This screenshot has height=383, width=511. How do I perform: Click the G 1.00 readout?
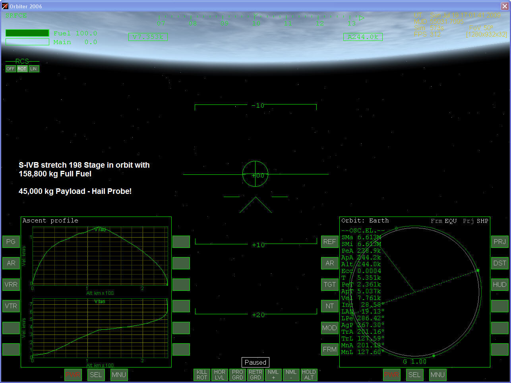point(414,362)
